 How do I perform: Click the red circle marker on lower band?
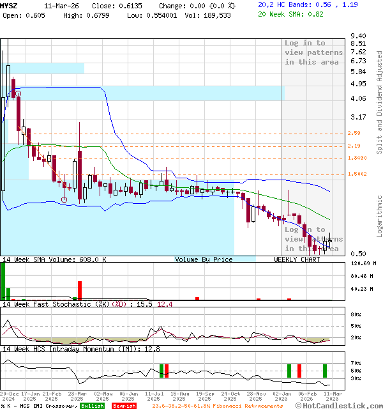[64, 200]
